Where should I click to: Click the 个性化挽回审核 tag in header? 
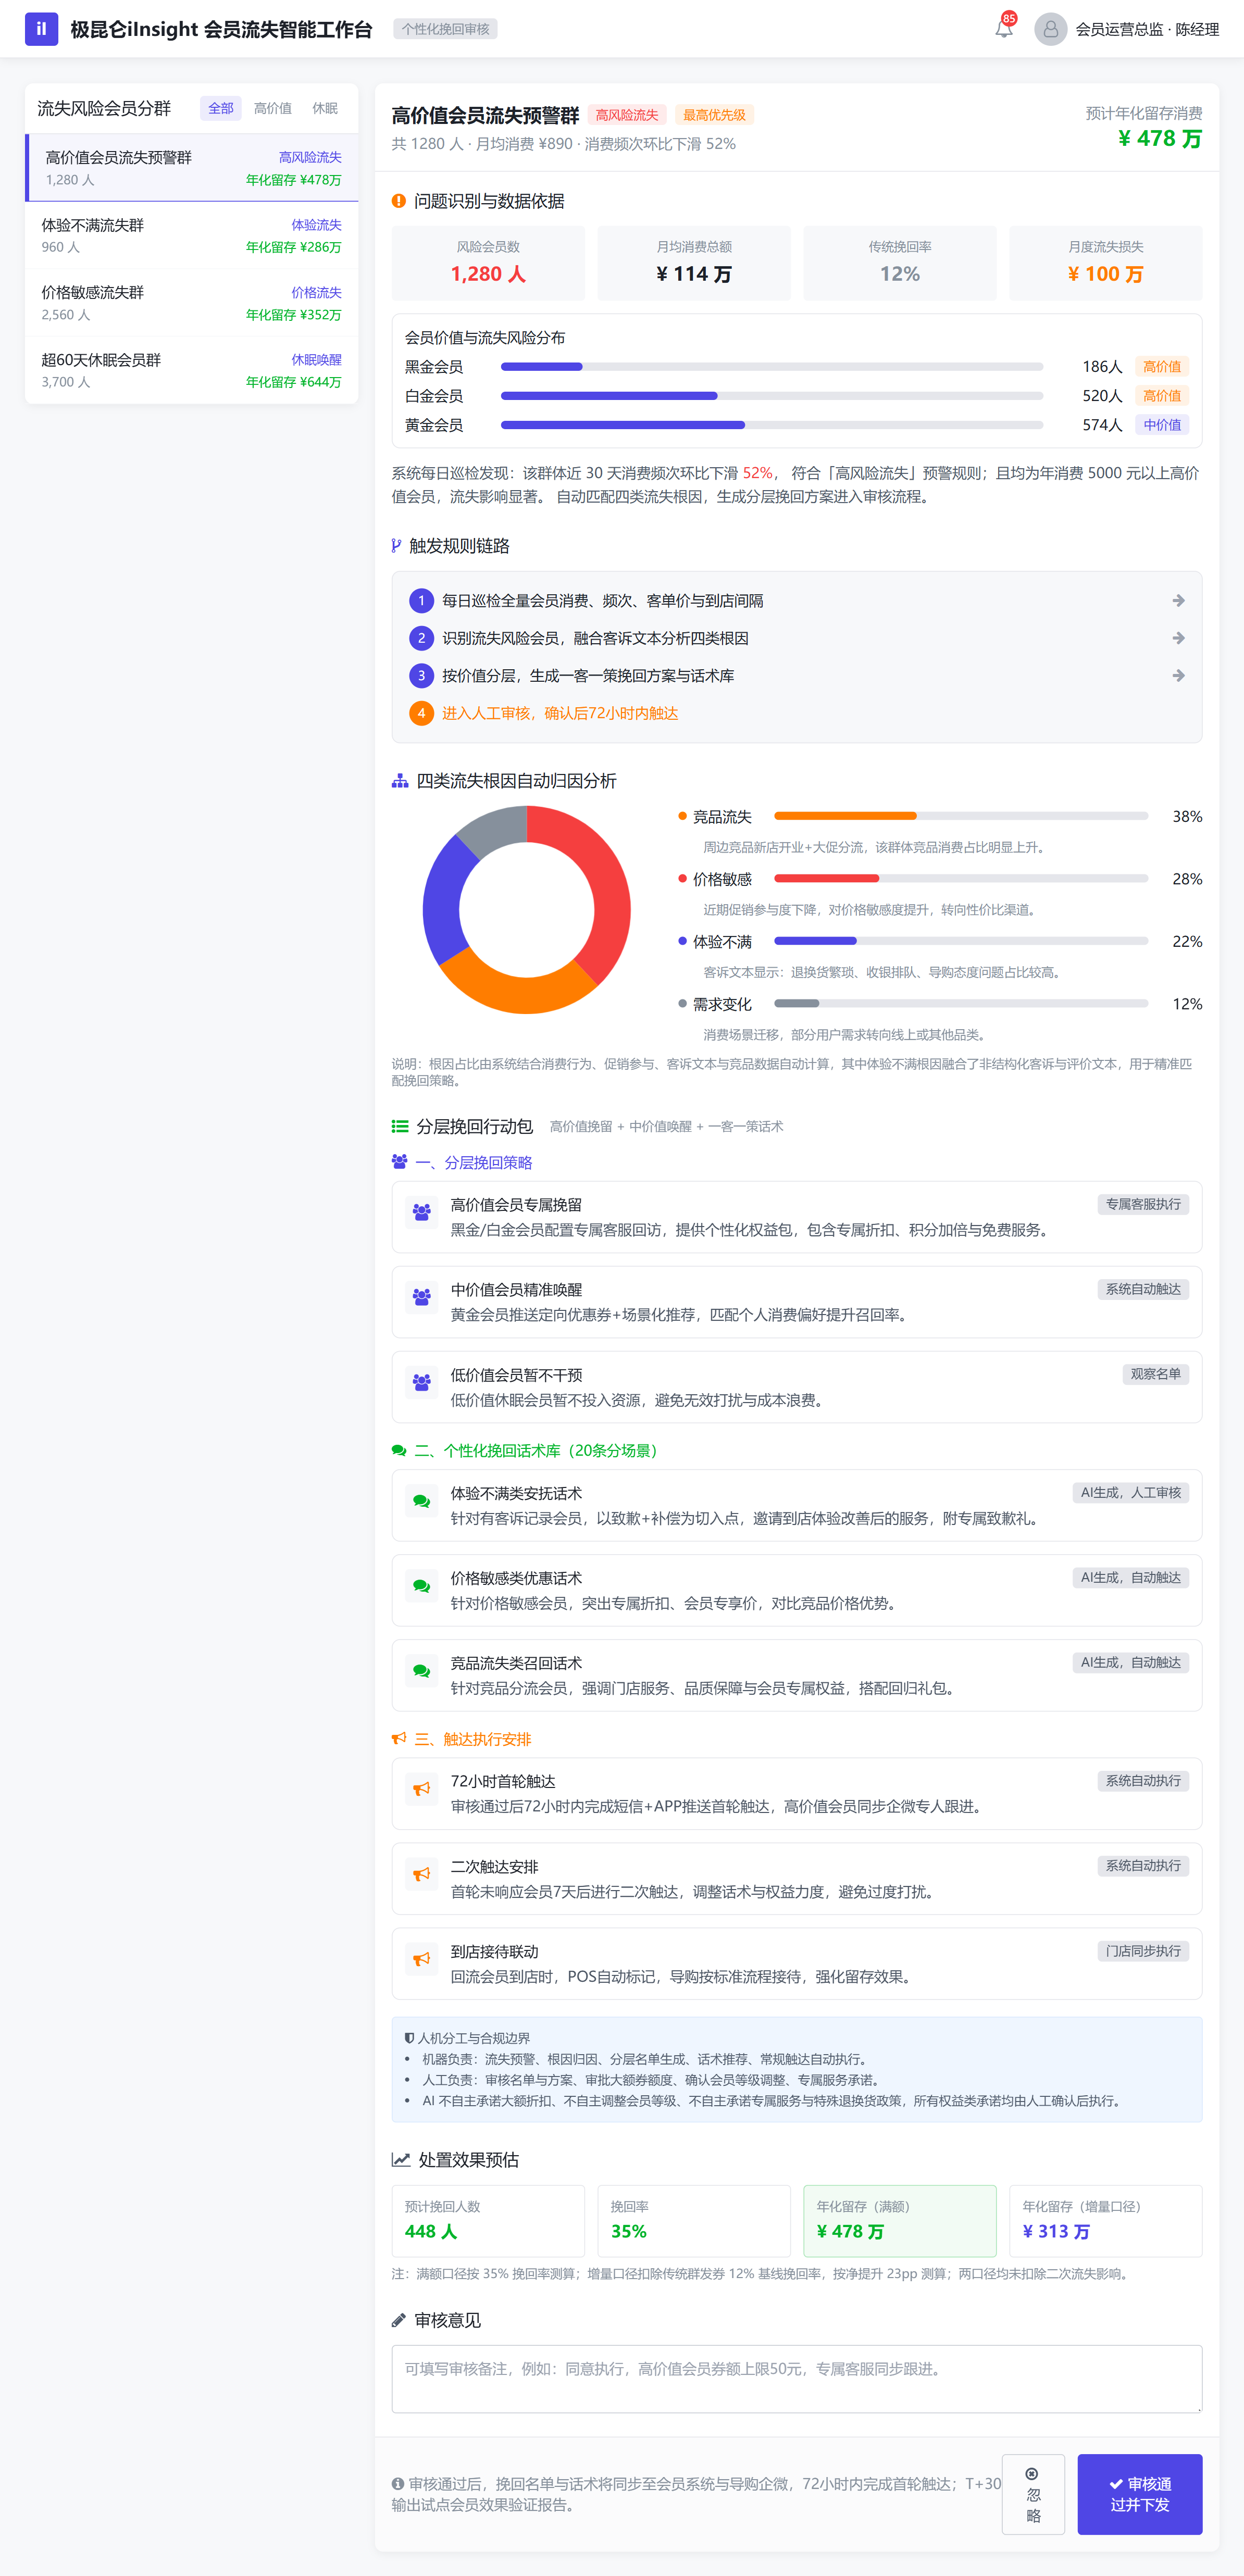445,29
